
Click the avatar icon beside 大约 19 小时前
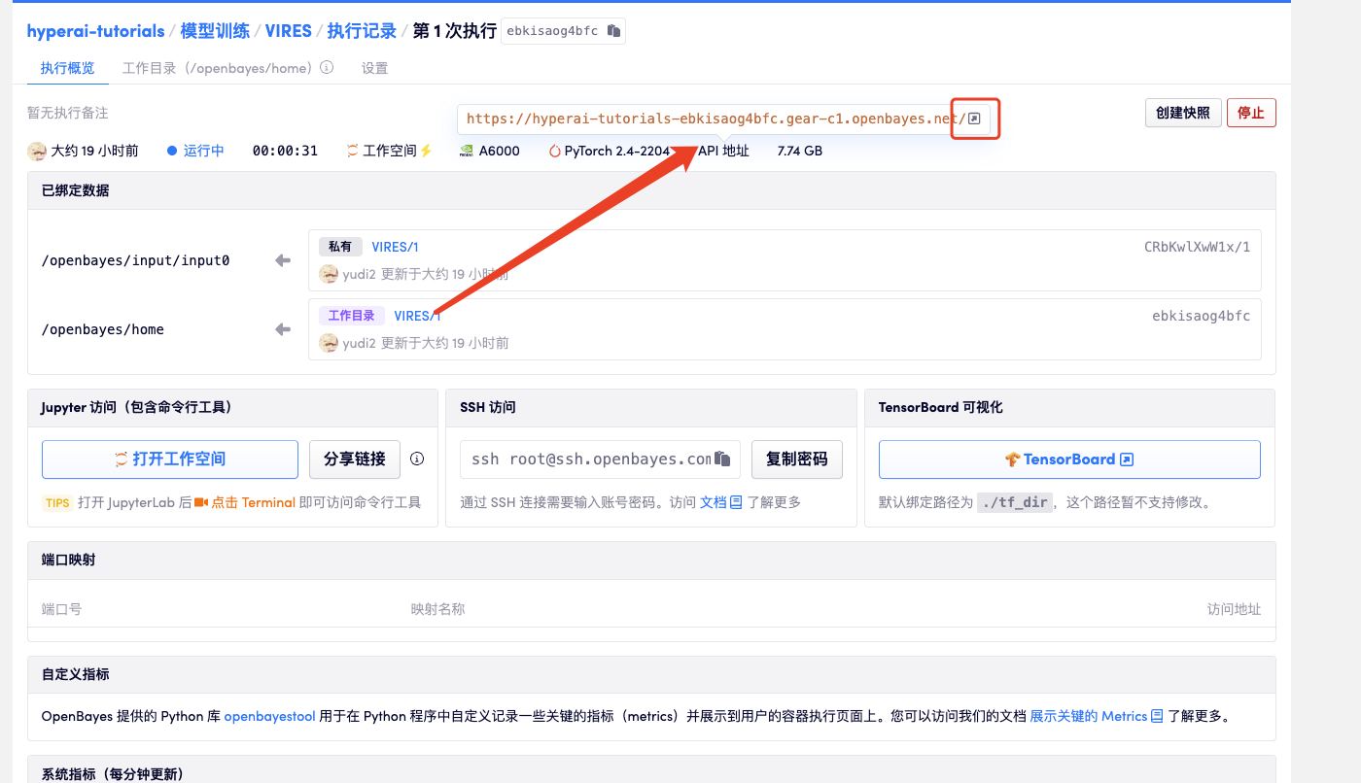[37, 151]
